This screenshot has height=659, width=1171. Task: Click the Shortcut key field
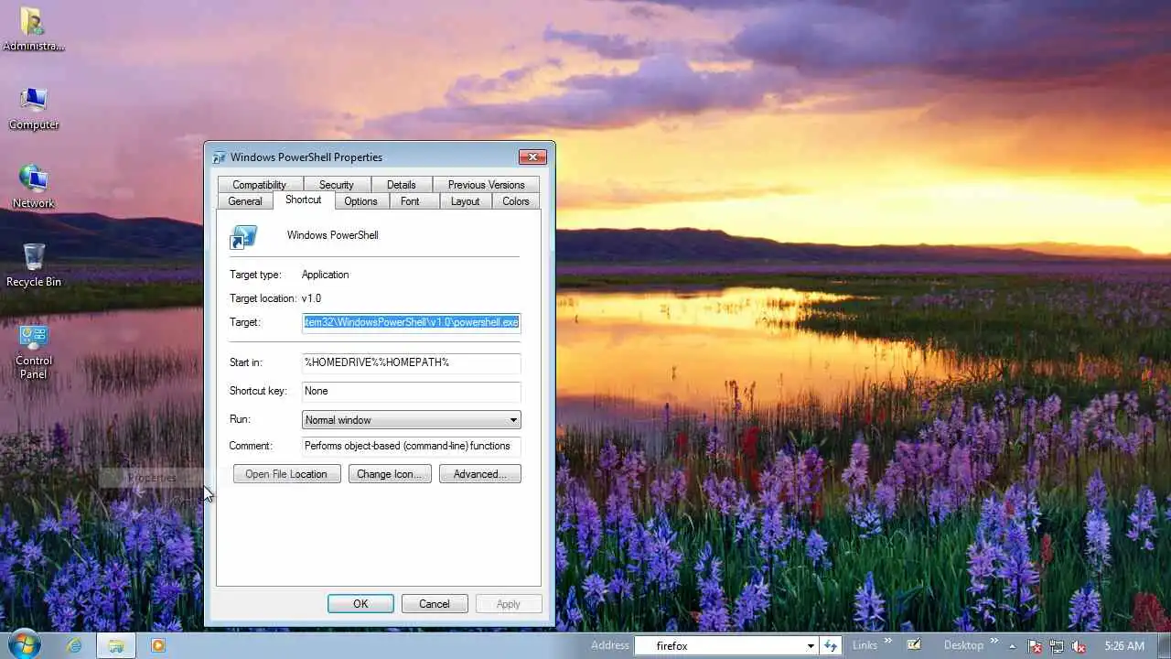pyautogui.click(x=412, y=391)
